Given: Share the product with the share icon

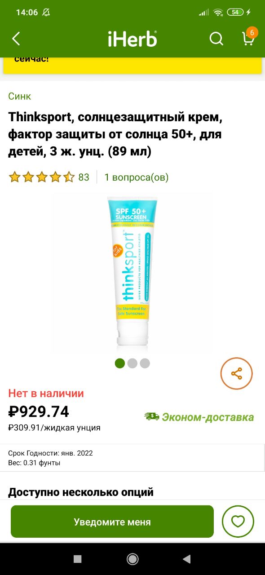Looking at the screenshot, I should pos(237,374).
